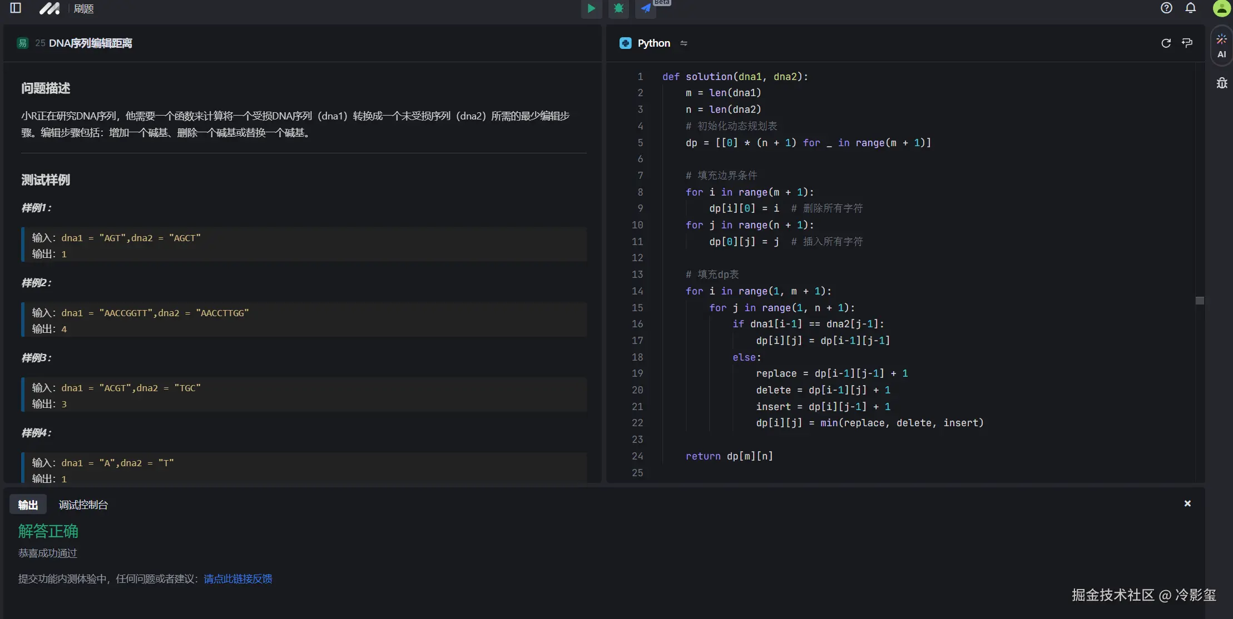Start debugging with the green bug icon
Viewport: 1233px width, 619px height.
click(618, 8)
